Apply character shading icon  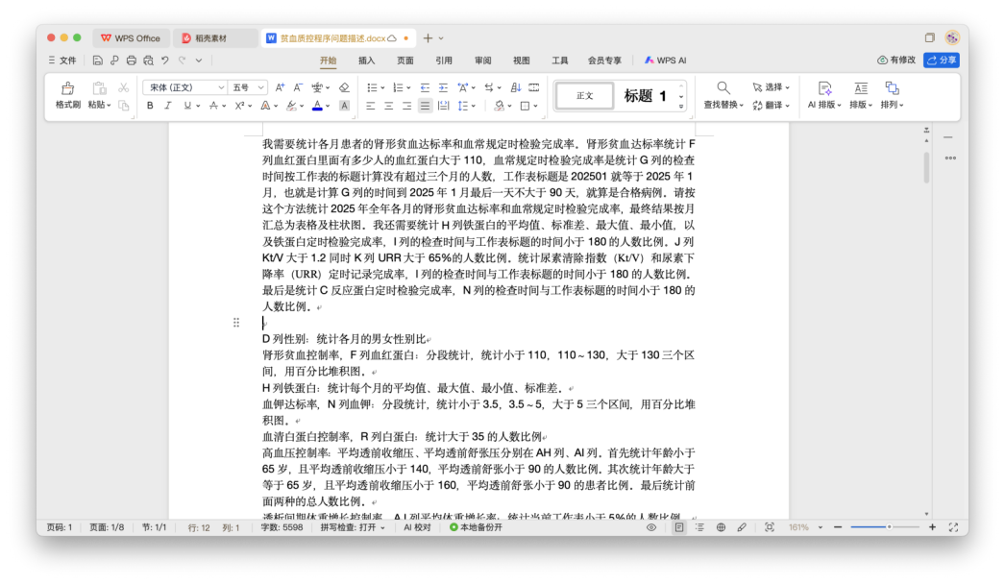[x=344, y=106]
